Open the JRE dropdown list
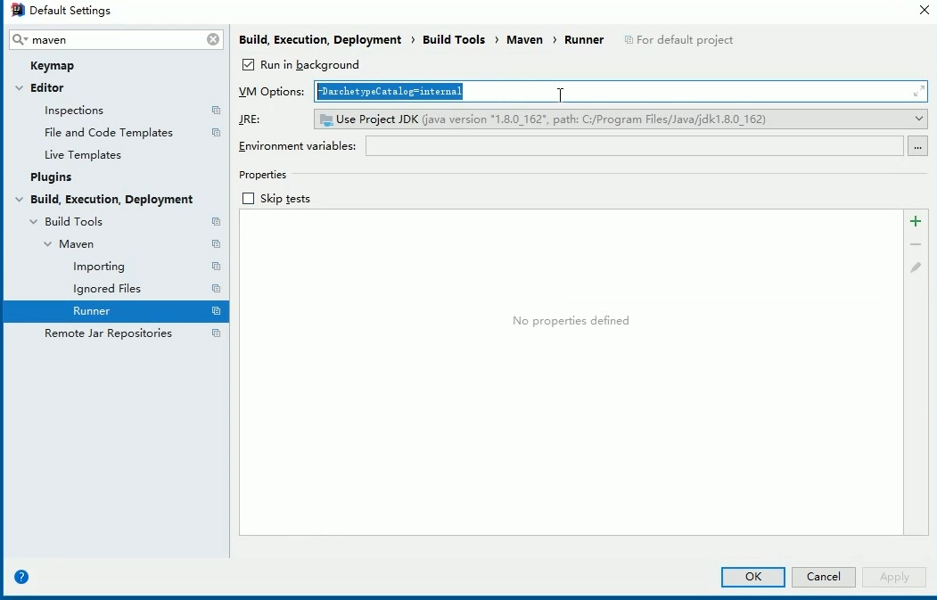This screenshot has height=600, width=937. pos(919,119)
